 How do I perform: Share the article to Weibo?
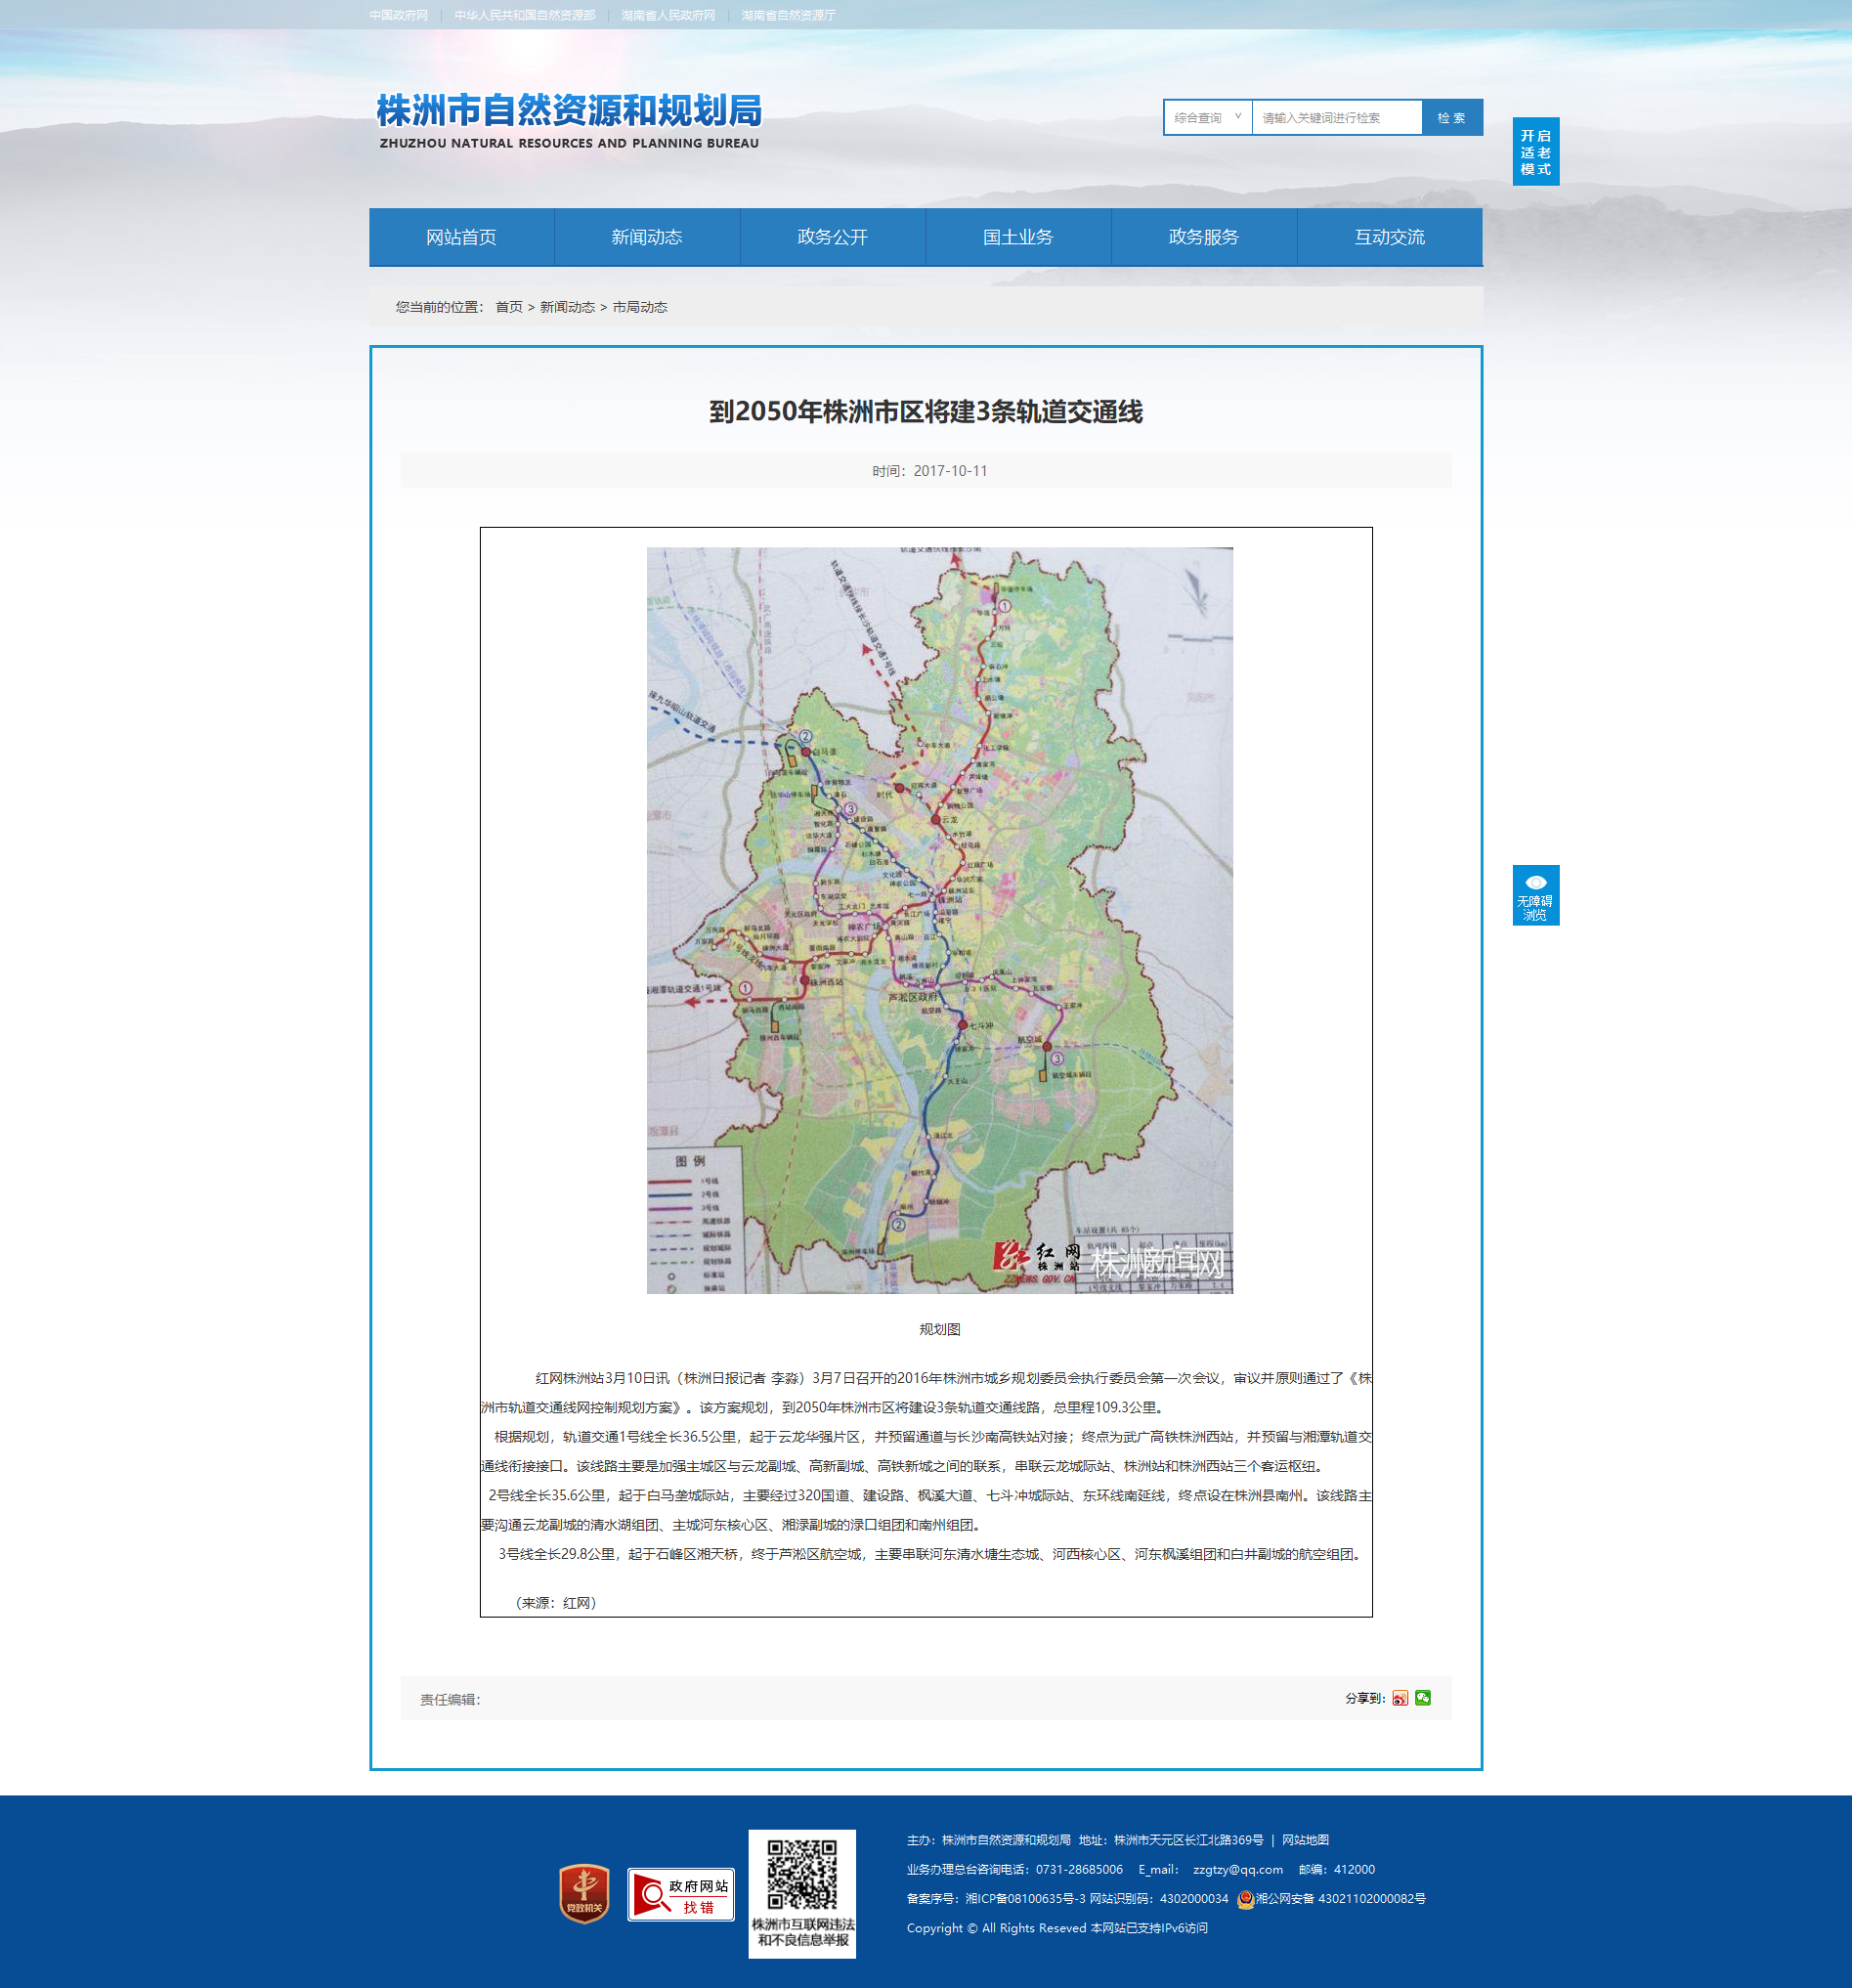coord(1400,1698)
